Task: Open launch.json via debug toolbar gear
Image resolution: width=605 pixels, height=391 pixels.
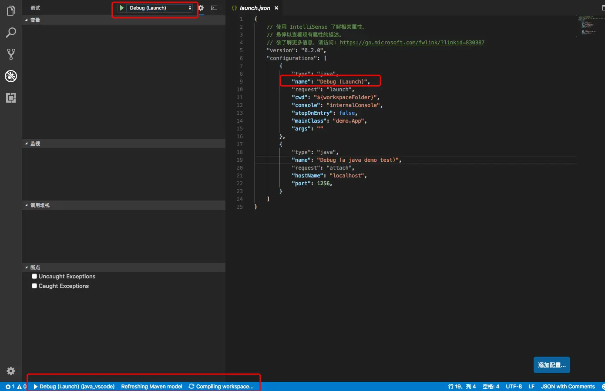Action: click(201, 8)
